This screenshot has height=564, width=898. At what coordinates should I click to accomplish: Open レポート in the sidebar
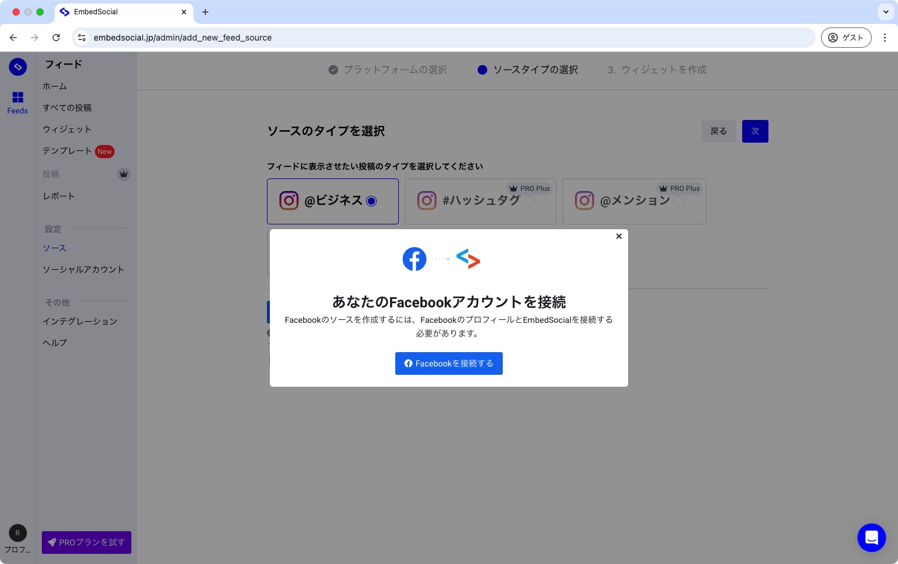tap(59, 196)
